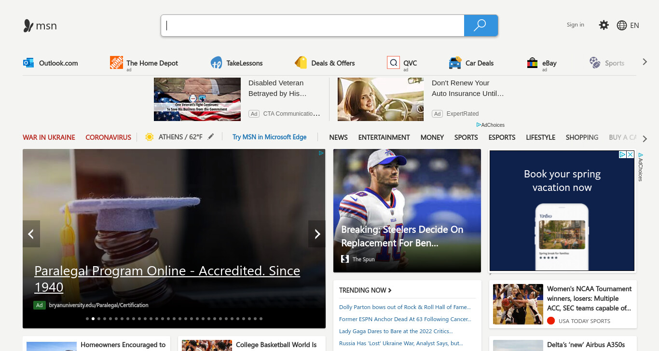
Task: Click the blue search magnifier button
Action: click(481, 26)
